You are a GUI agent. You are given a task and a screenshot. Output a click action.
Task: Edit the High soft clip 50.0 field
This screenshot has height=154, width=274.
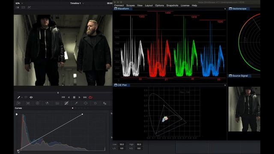[139, 145]
